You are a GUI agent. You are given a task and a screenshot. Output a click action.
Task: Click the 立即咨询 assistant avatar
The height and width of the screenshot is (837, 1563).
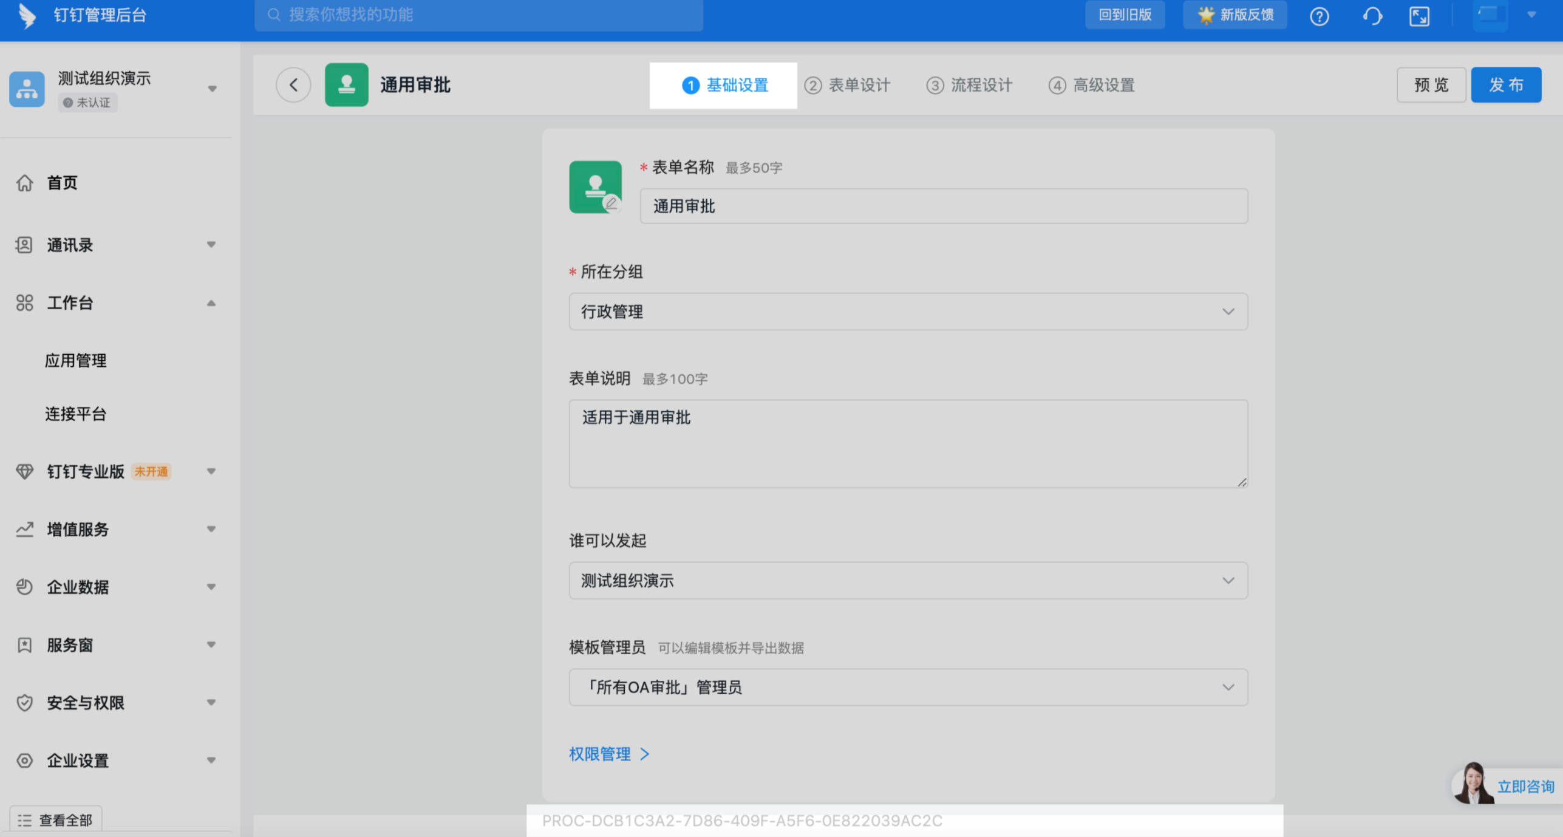tap(1474, 784)
